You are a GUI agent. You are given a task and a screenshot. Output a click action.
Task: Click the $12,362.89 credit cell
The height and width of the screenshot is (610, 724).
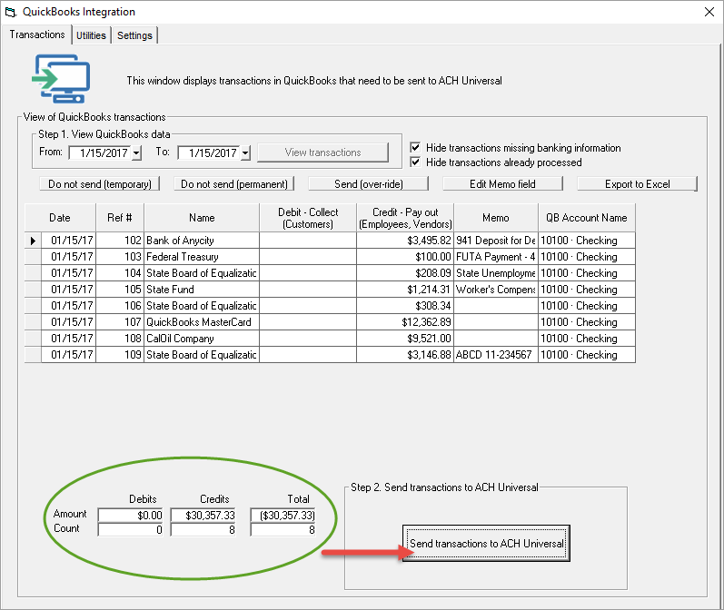pos(405,322)
